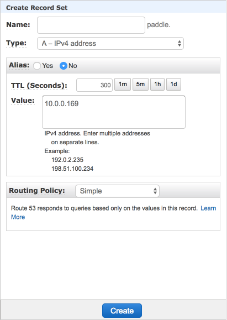The image size is (227, 320).
Task: Expand the Routing Policy dropdown set to Simple
Action: pyautogui.click(x=117, y=191)
